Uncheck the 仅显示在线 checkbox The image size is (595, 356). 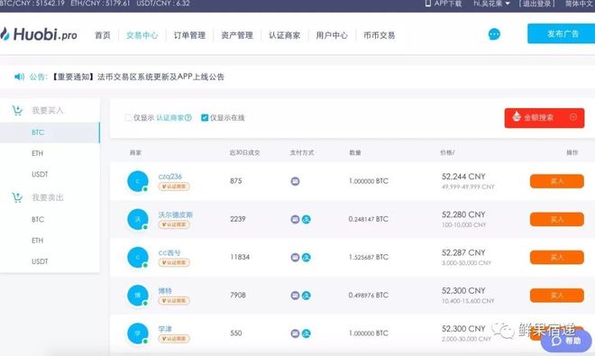pyautogui.click(x=205, y=118)
